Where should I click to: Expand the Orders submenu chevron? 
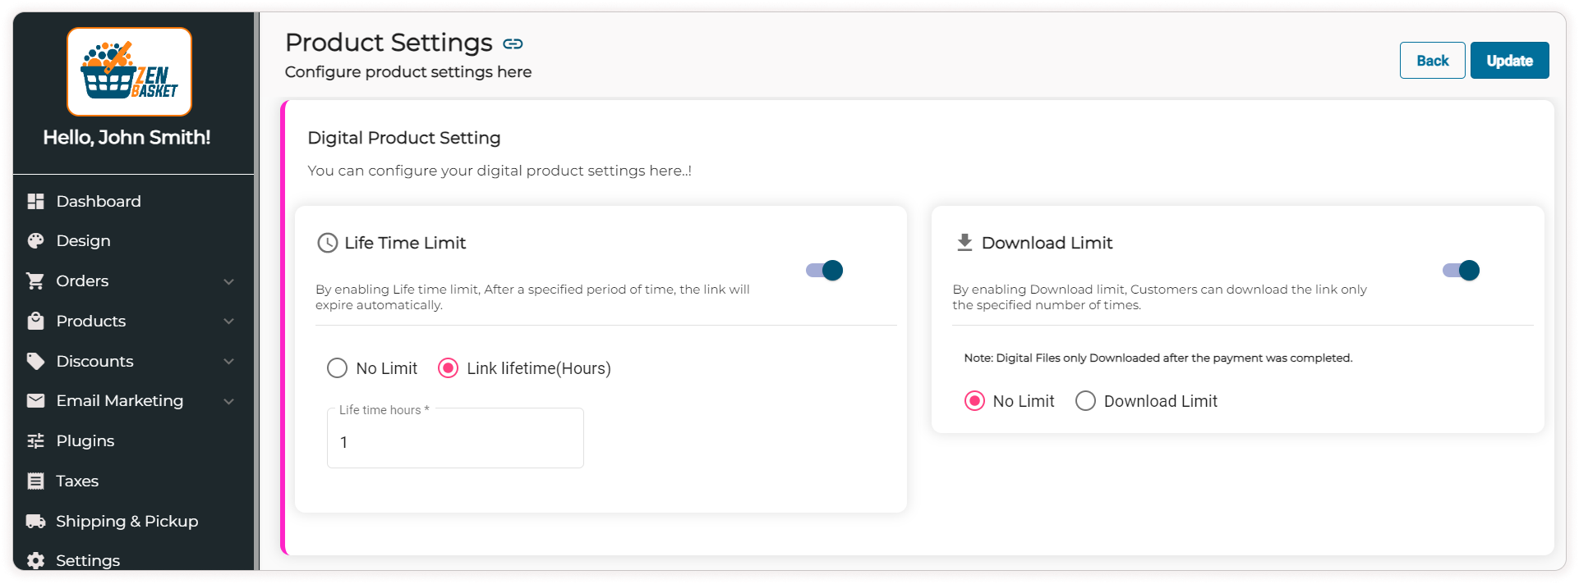229,281
